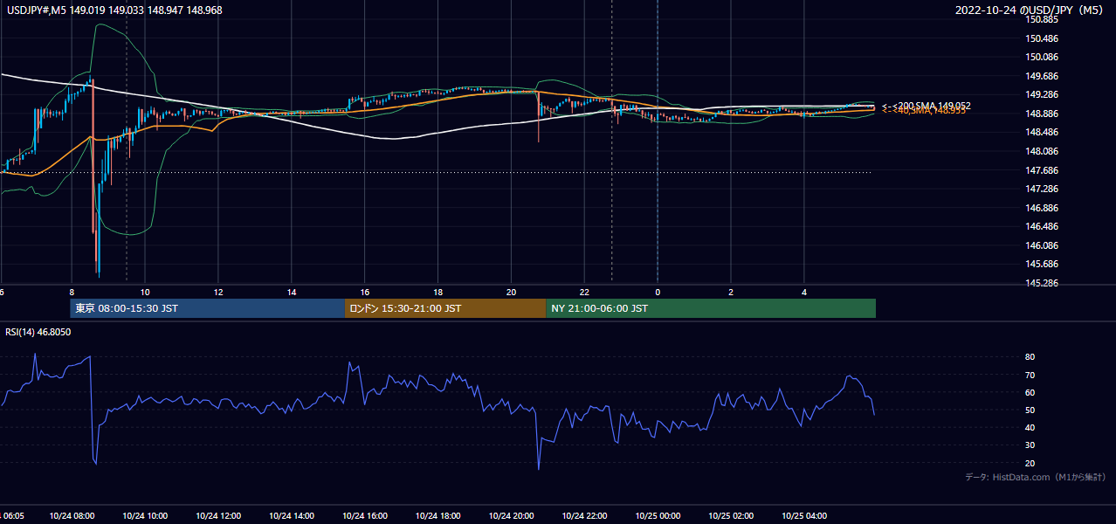Click bottom time label 10/24 18:00
This screenshot has height=524, width=1116.
click(438, 516)
